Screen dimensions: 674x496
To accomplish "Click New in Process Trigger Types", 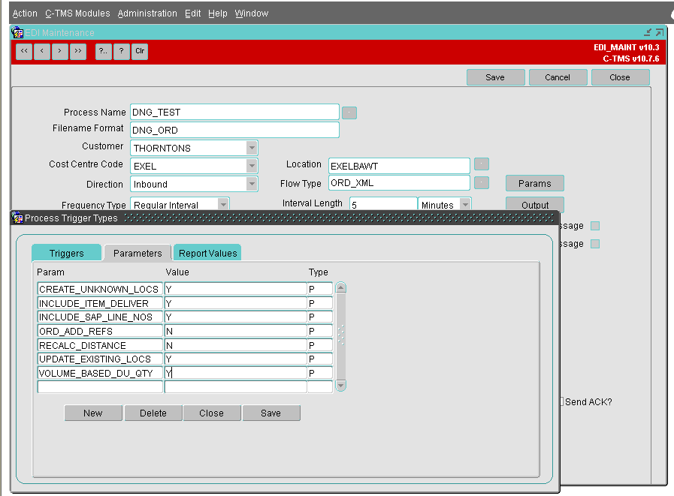I will pyautogui.click(x=93, y=413).
